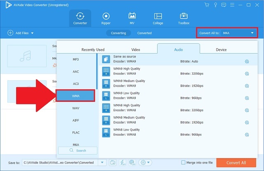Expand the Convert All to dropdown
Viewport: 264px width, 171px height.
[252, 33]
